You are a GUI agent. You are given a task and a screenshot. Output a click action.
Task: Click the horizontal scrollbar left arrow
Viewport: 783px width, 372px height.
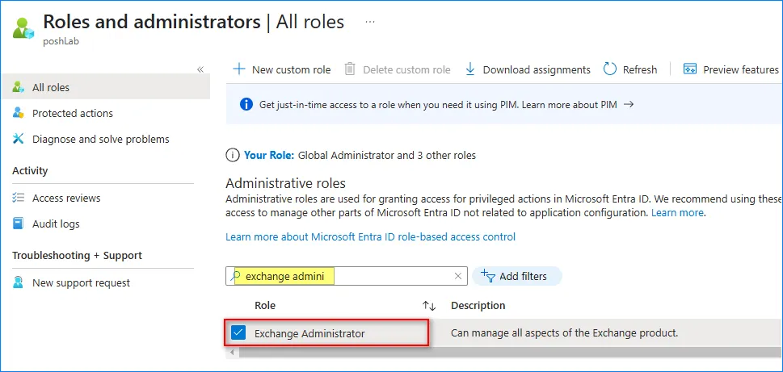[x=233, y=353]
